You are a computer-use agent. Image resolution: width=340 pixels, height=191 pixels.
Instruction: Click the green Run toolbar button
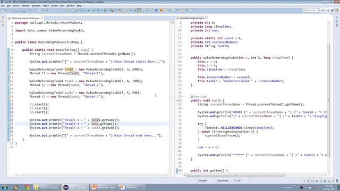(105, 10)
